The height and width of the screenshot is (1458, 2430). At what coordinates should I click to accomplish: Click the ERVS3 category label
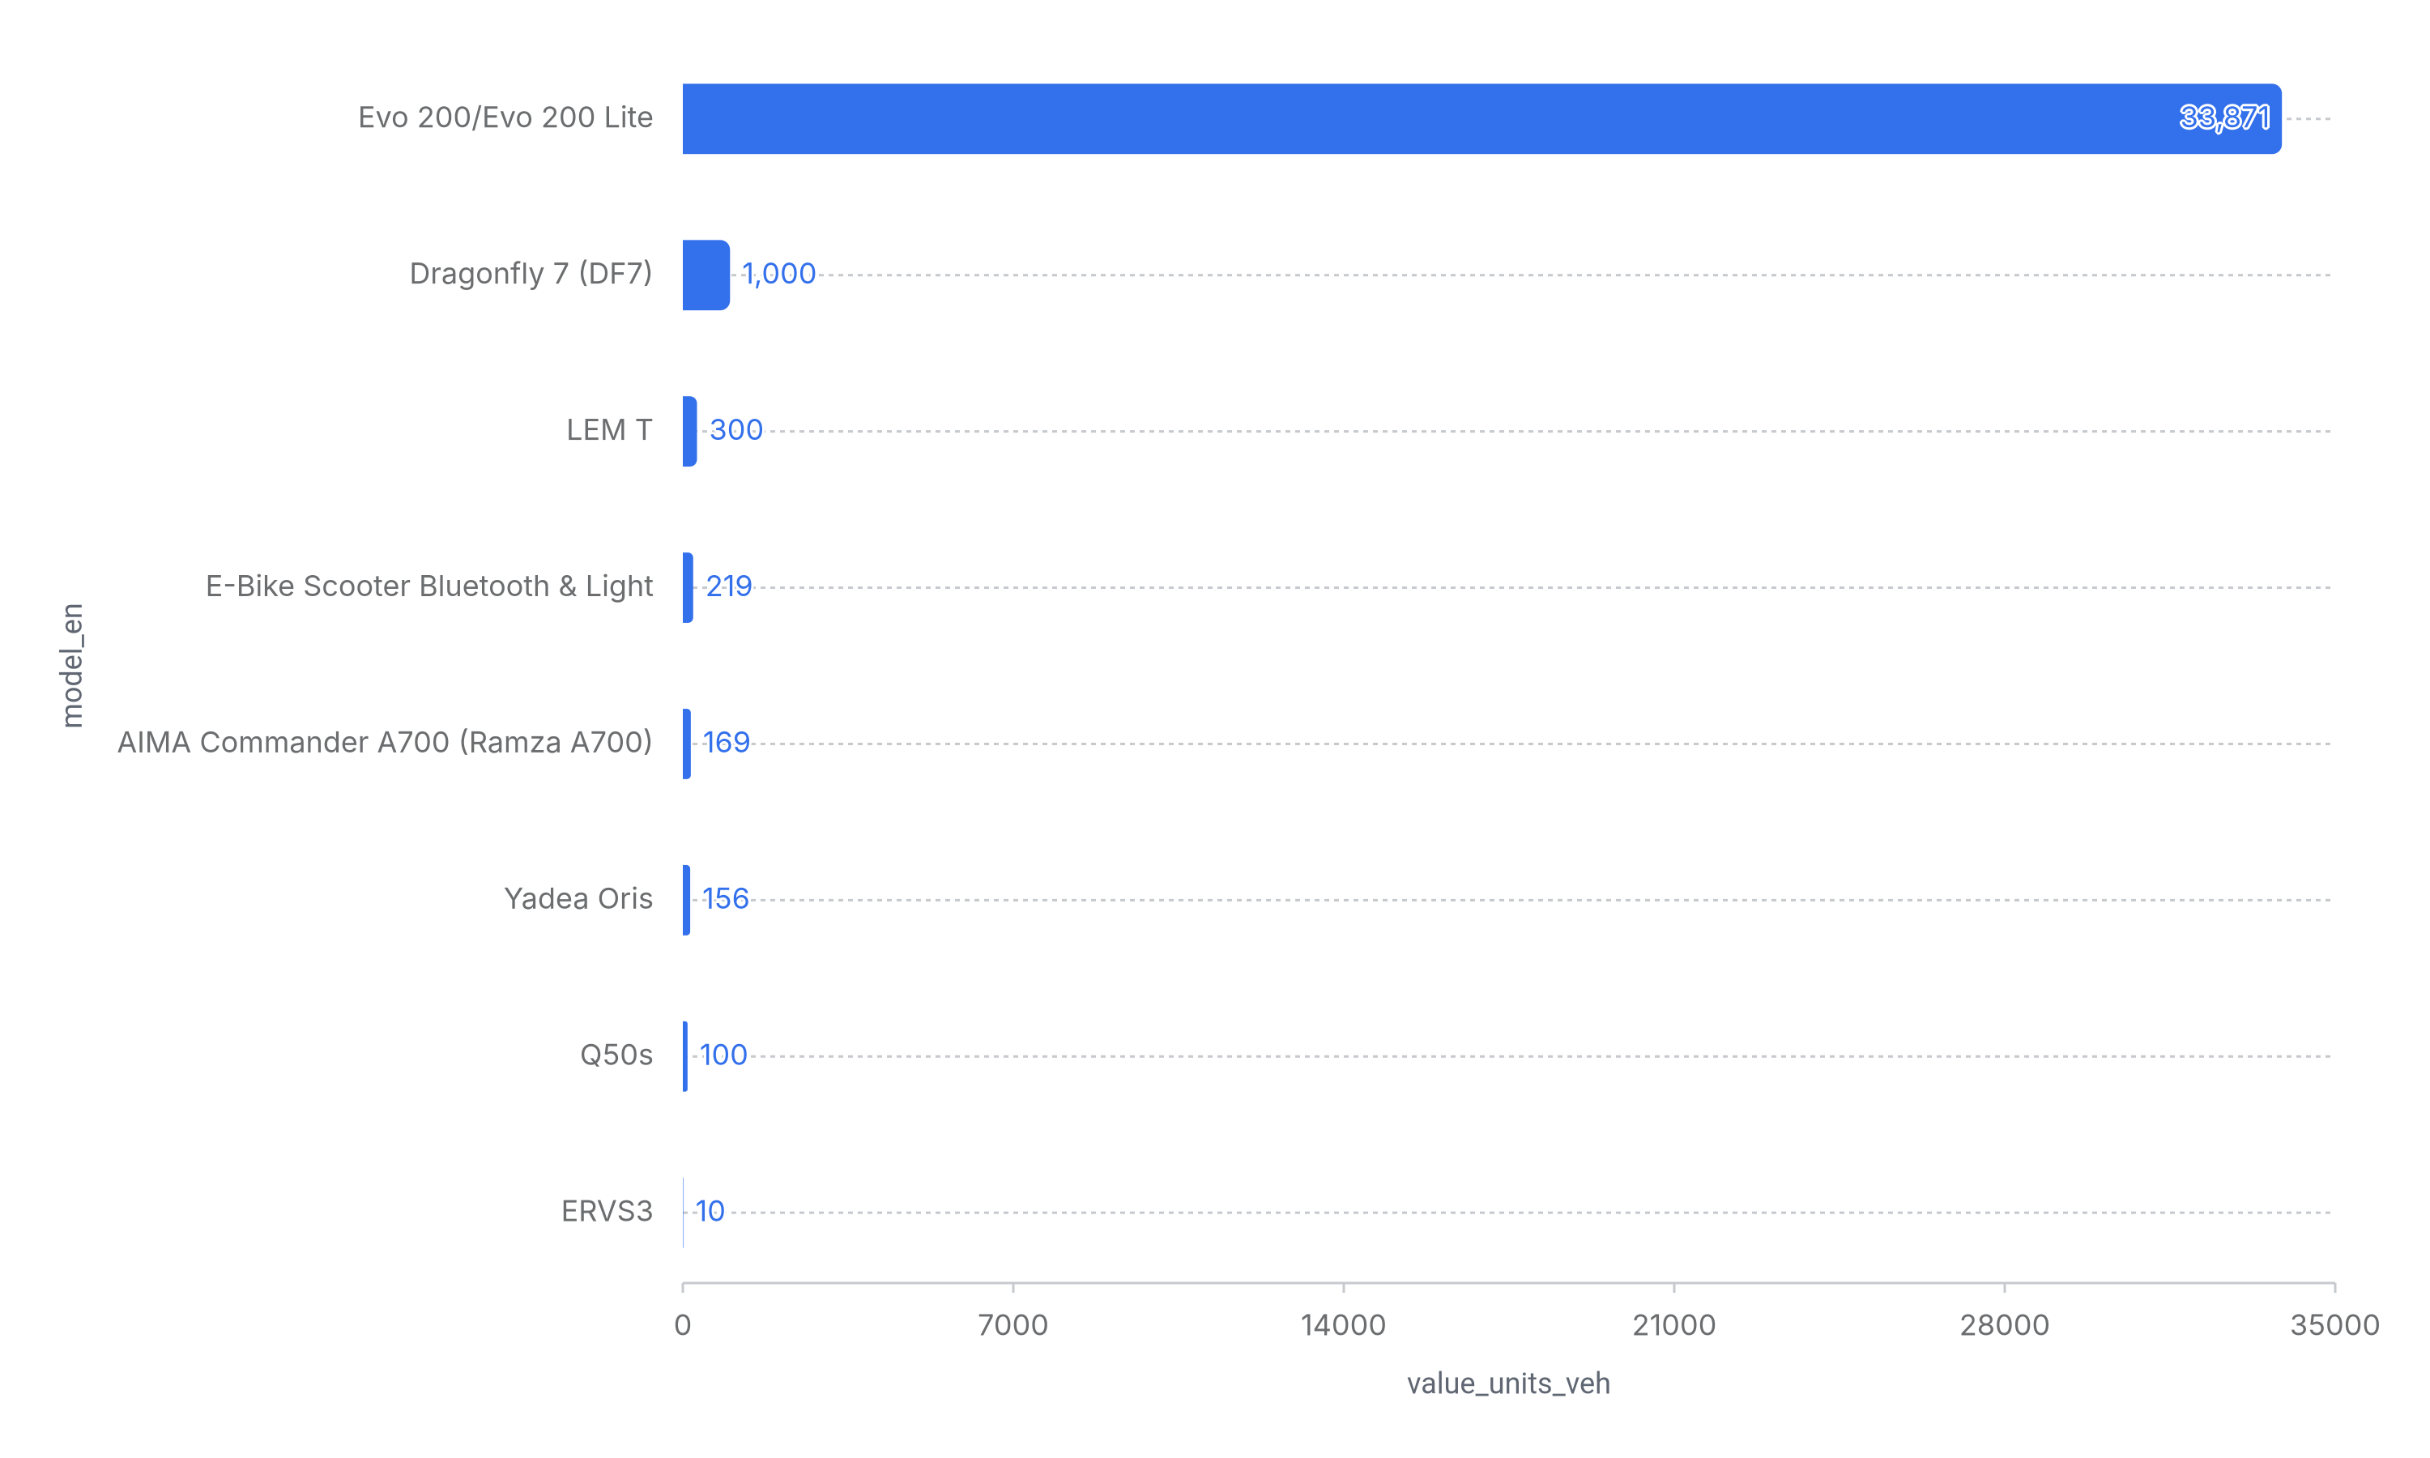606,1212
